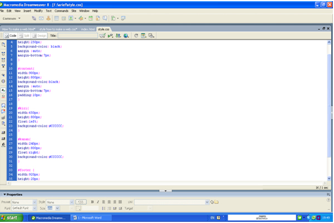
Task: Open the Style dropdown in Properties
Action: point(59,202)
